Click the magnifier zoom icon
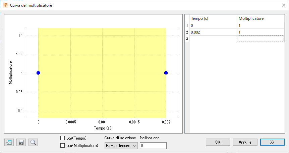This screenshot has width=289, height=153. (x=33, y=142)
